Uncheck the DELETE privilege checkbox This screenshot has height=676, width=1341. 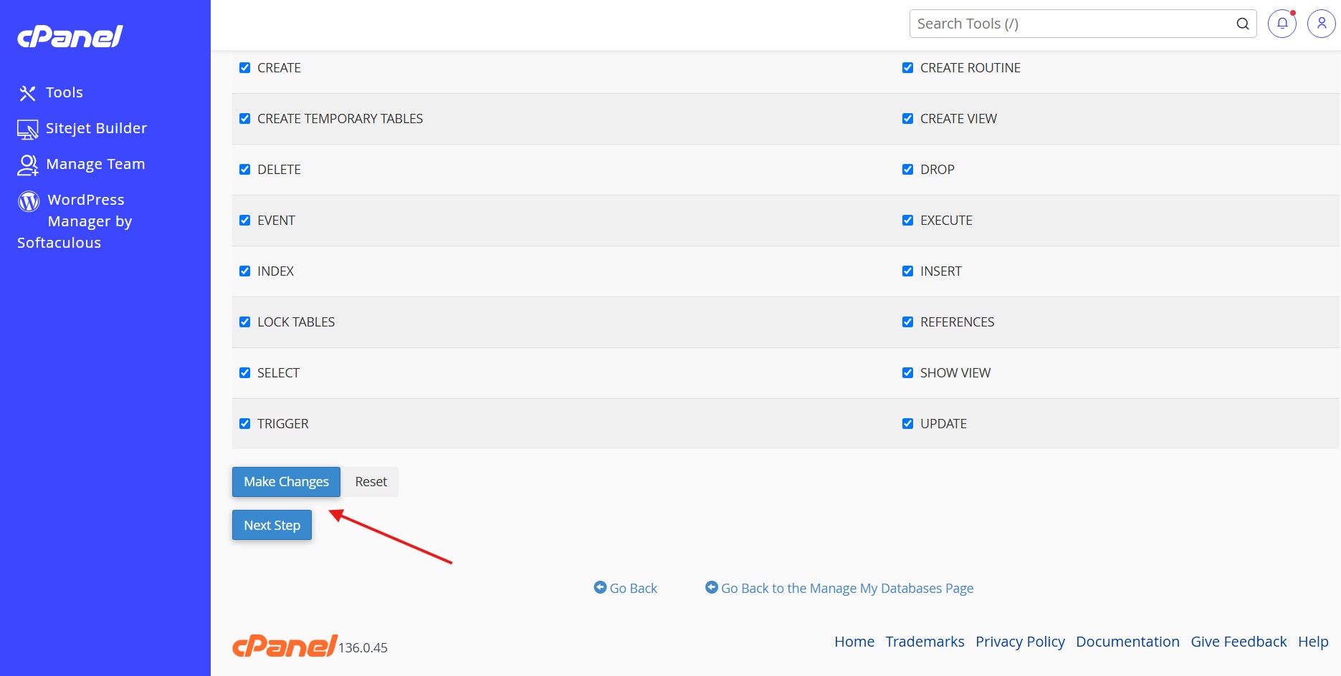[x=244, y=170]
